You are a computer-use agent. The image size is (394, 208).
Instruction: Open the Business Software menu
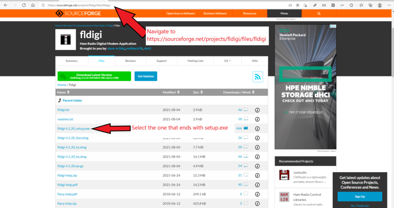[x=215, y=13]
